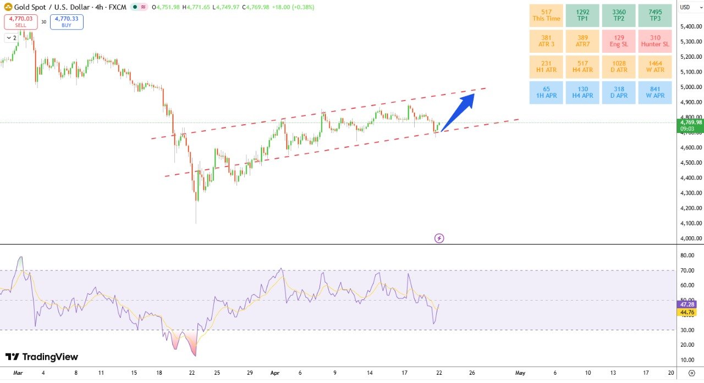Click the purple RSI value label 47.28
Image resolution: width=704 pixels, height=383 pixels.
(688, 304)
